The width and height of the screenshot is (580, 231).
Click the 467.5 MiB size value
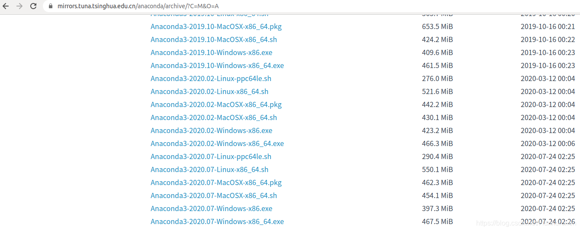click(437, 221)
